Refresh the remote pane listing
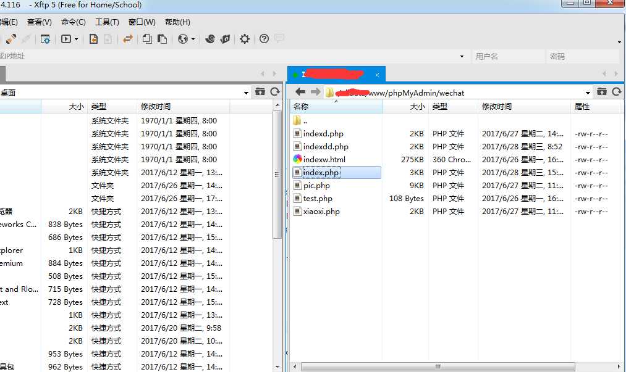The width and height of the screenshot is (626, 372). point(616,92)
